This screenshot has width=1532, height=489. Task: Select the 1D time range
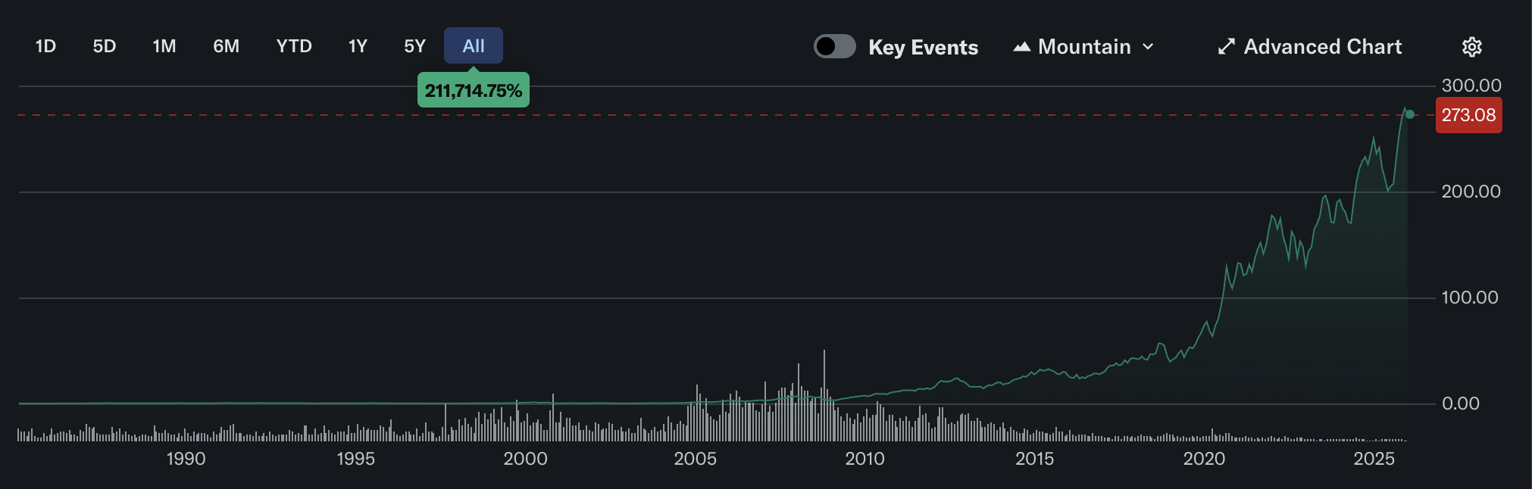pyautogui.click(x=45, y=46)
